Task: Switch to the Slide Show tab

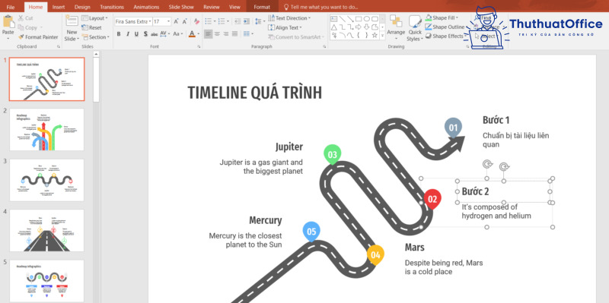Action: tap(181, 7)
